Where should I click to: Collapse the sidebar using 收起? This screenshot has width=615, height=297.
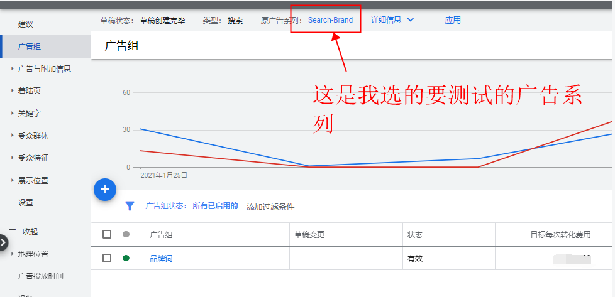tap(30, 231)
